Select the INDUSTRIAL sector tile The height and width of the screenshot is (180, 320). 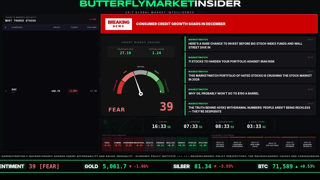coord(139,144)
